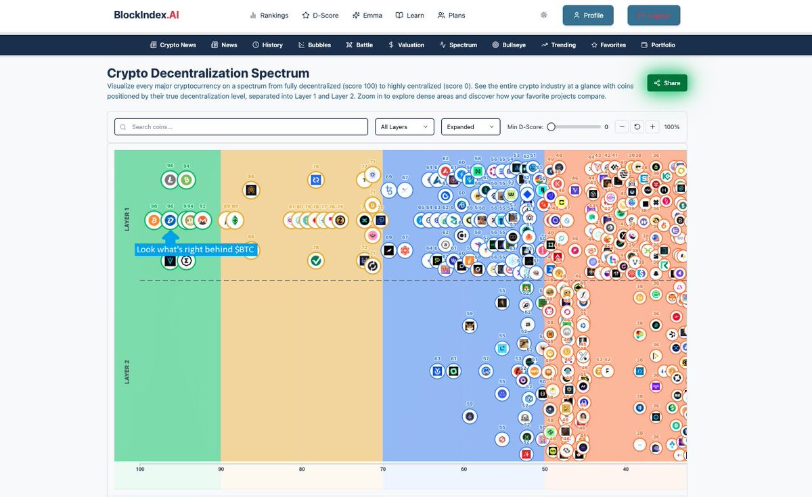Click the Tezos bubble scored 69
This screenshot has width=812, height=497.
pyautogui.click(x=388, y=190)
